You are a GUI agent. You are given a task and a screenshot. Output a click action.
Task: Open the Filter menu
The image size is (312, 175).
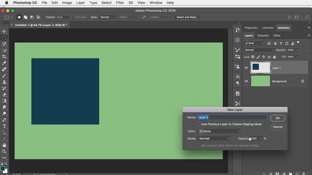pyautogui.click(x=120, y=2)
